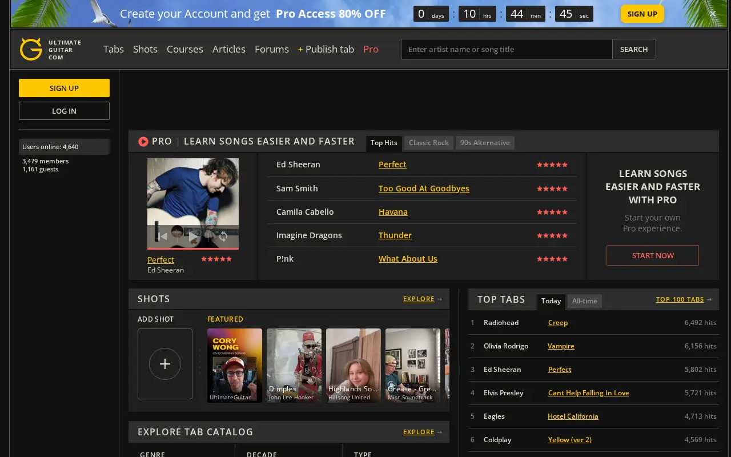
Task: Click the START NOW button
Action: coord(653,255)
